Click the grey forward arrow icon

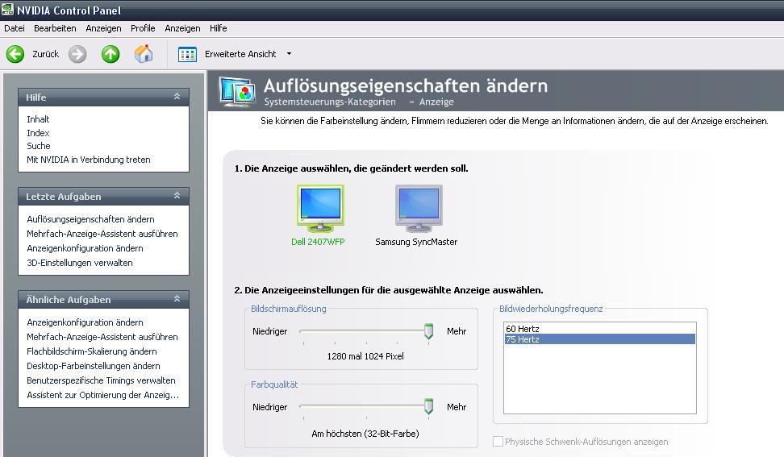pos(77,54)
